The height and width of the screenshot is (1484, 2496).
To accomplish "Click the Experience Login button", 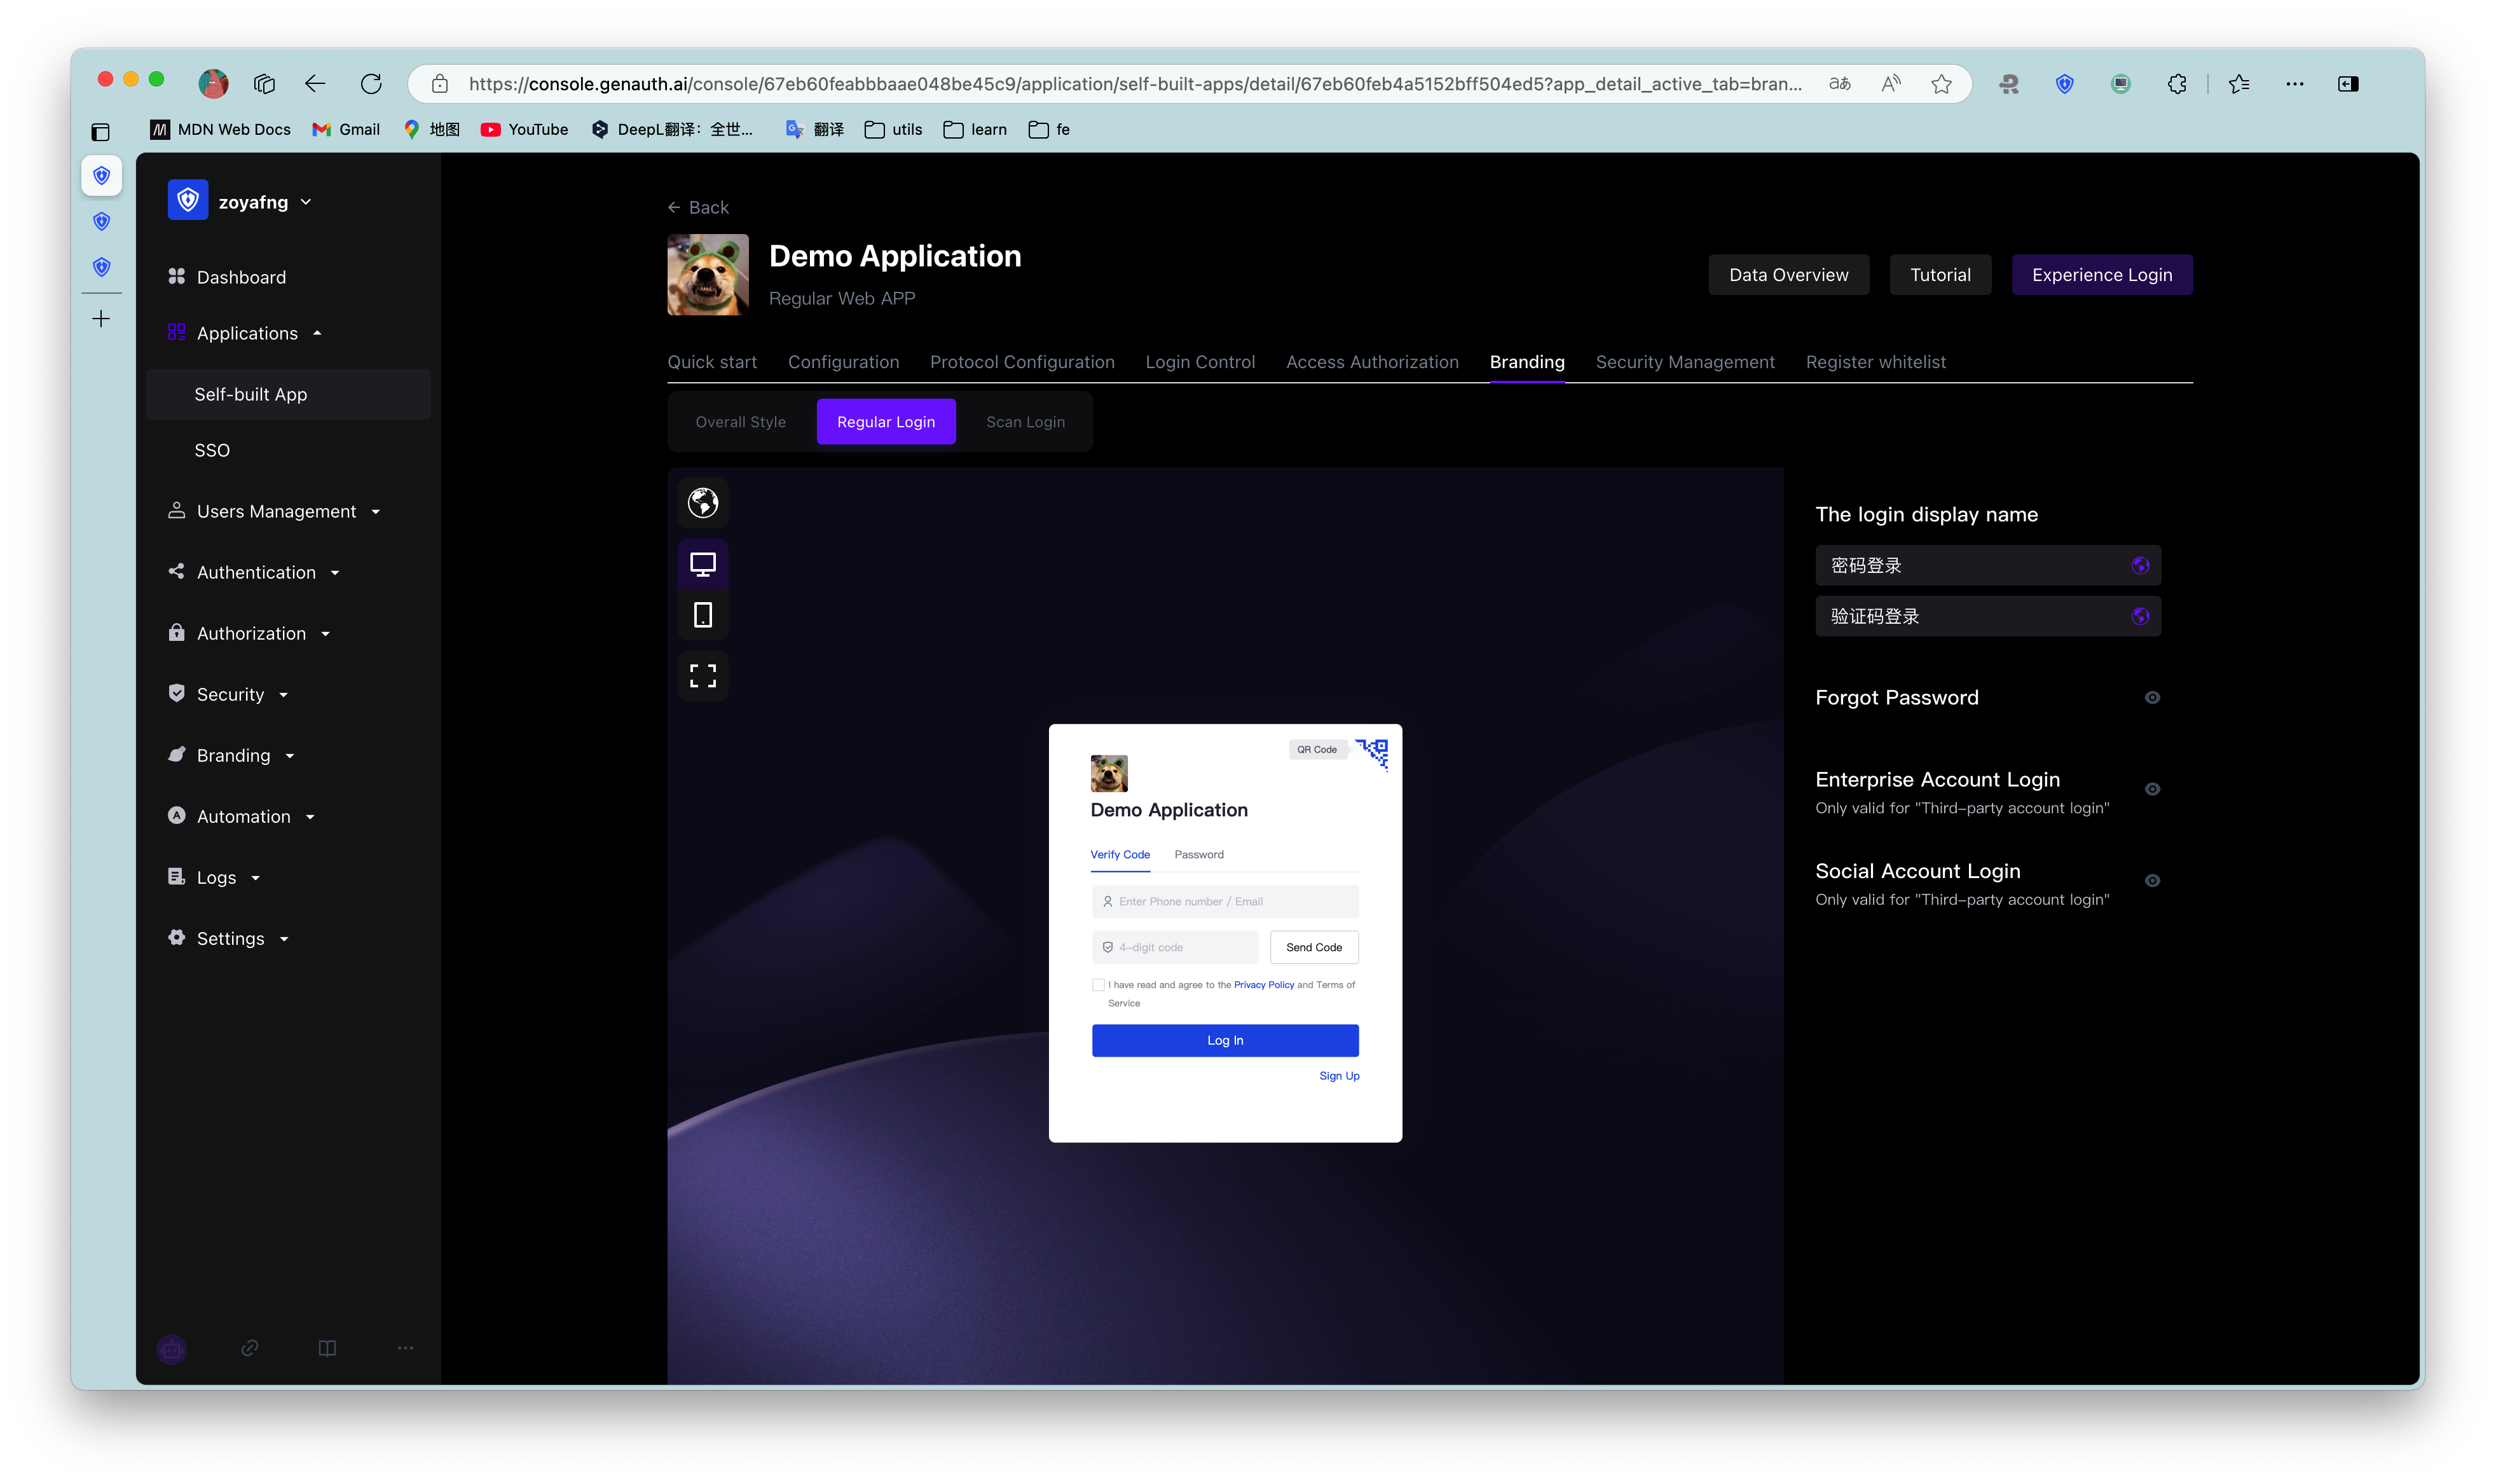I will coord(2101,275).
